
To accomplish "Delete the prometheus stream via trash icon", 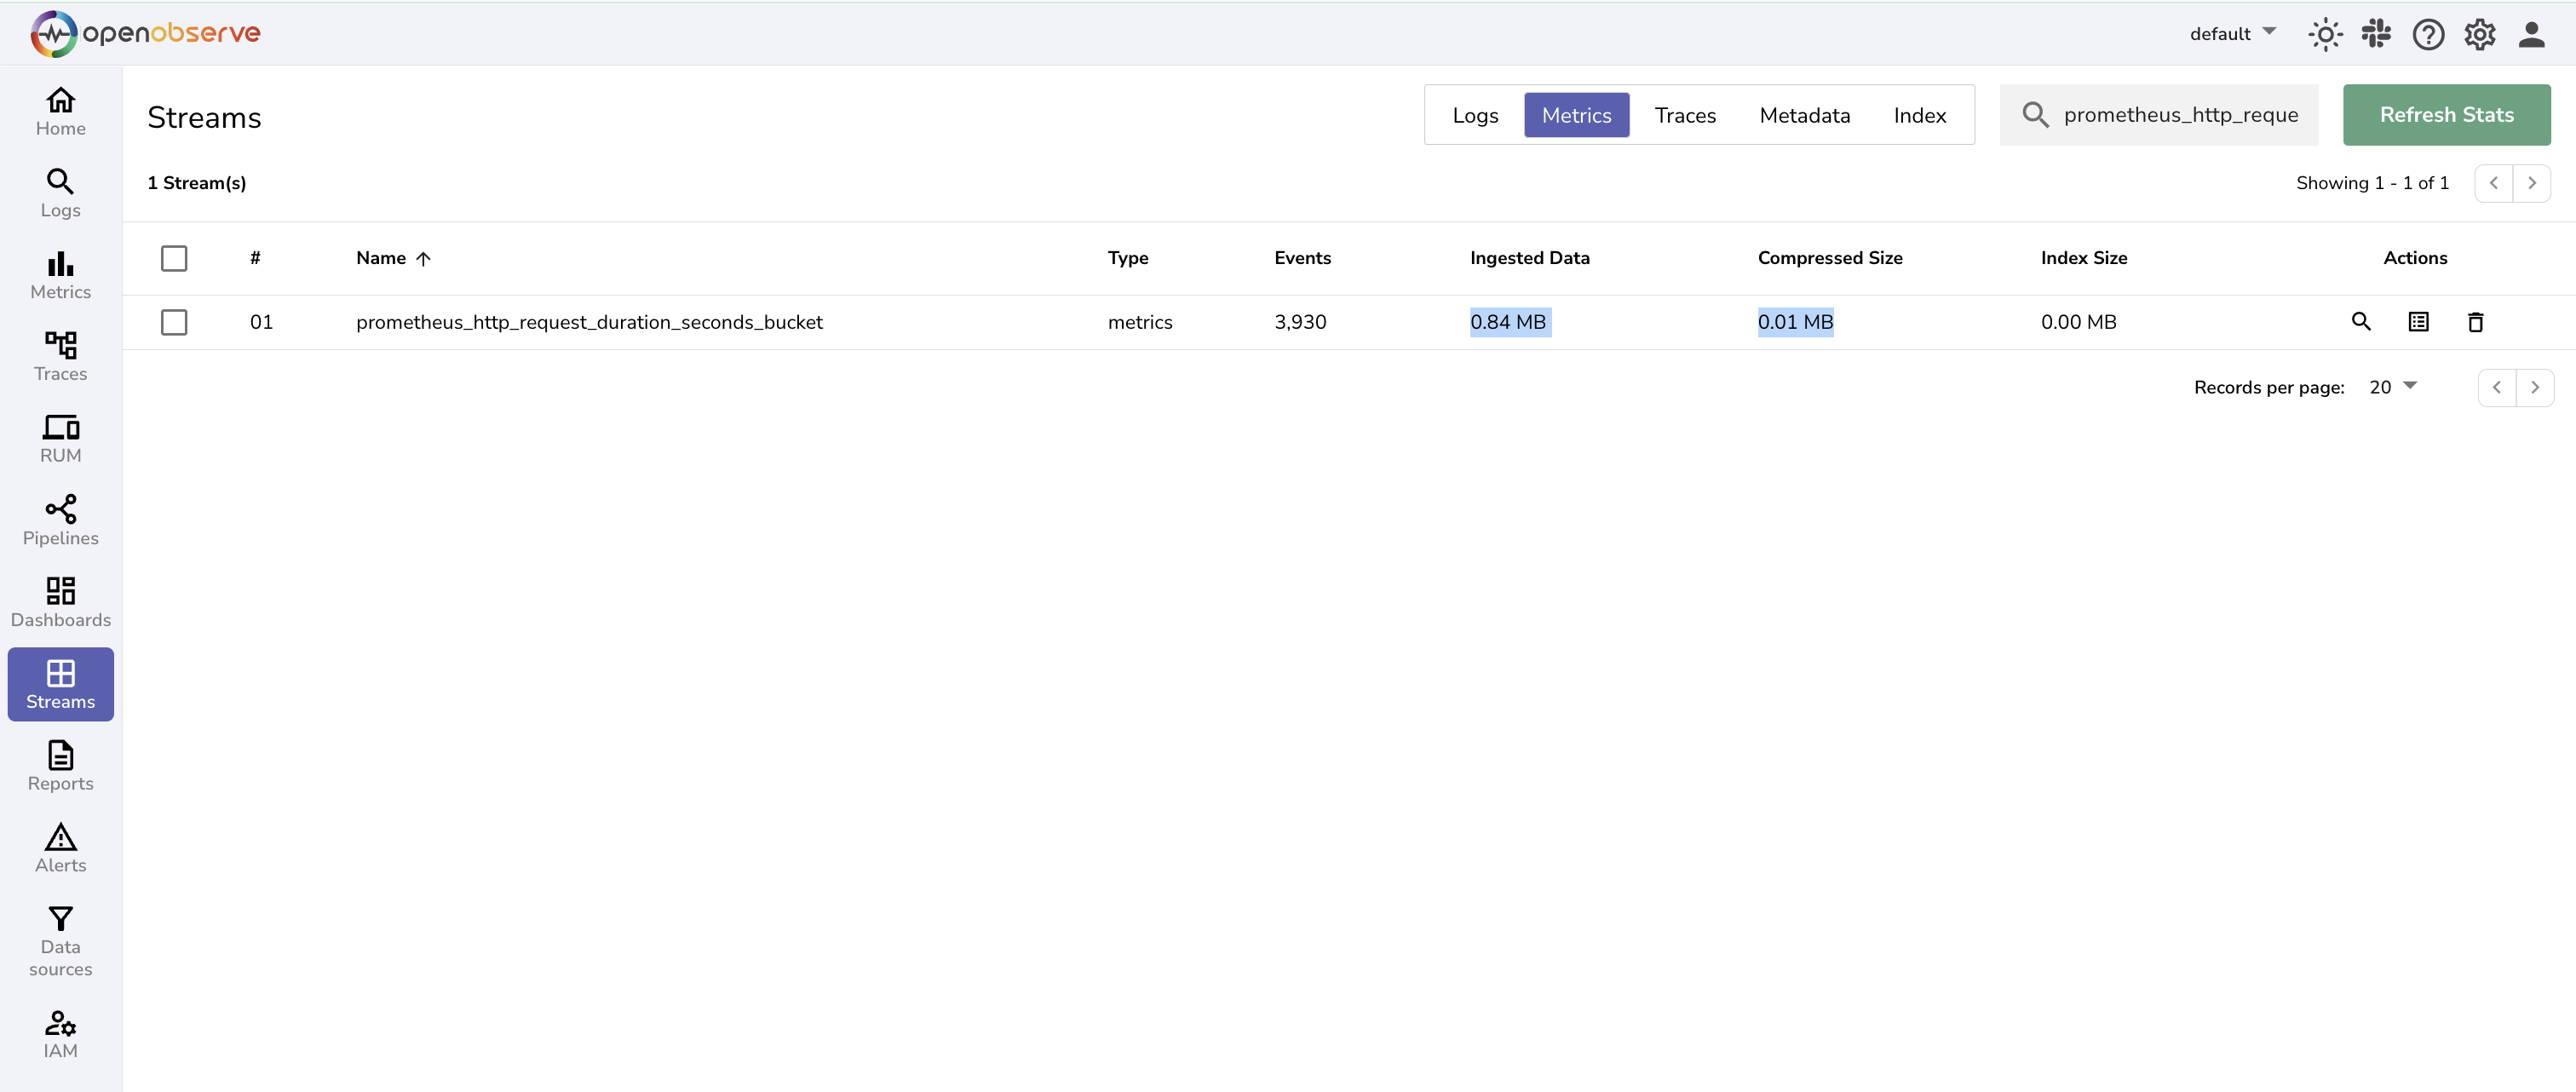I will tap(2475, 322).
